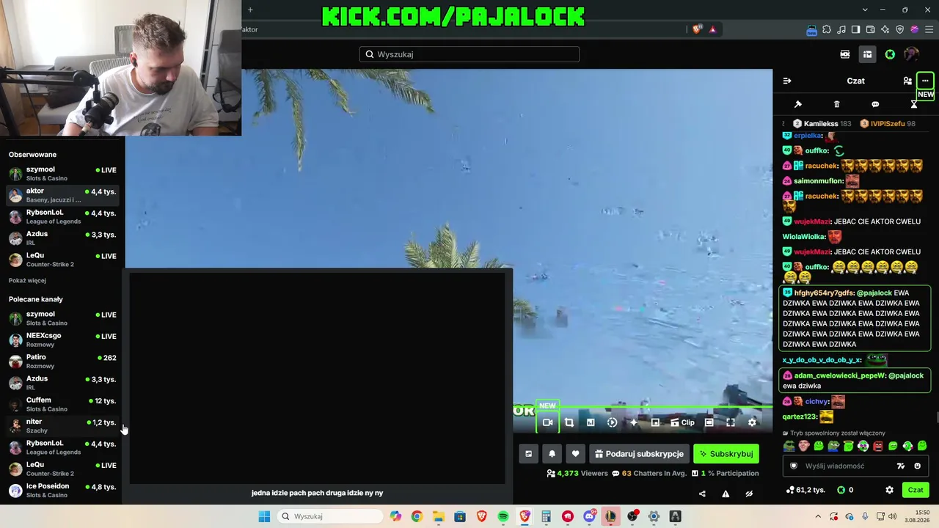The width and height of the screenshot is (939, 528).
Task: Open Cuffem Slots & Casino channel
Action: pos(62,405)
